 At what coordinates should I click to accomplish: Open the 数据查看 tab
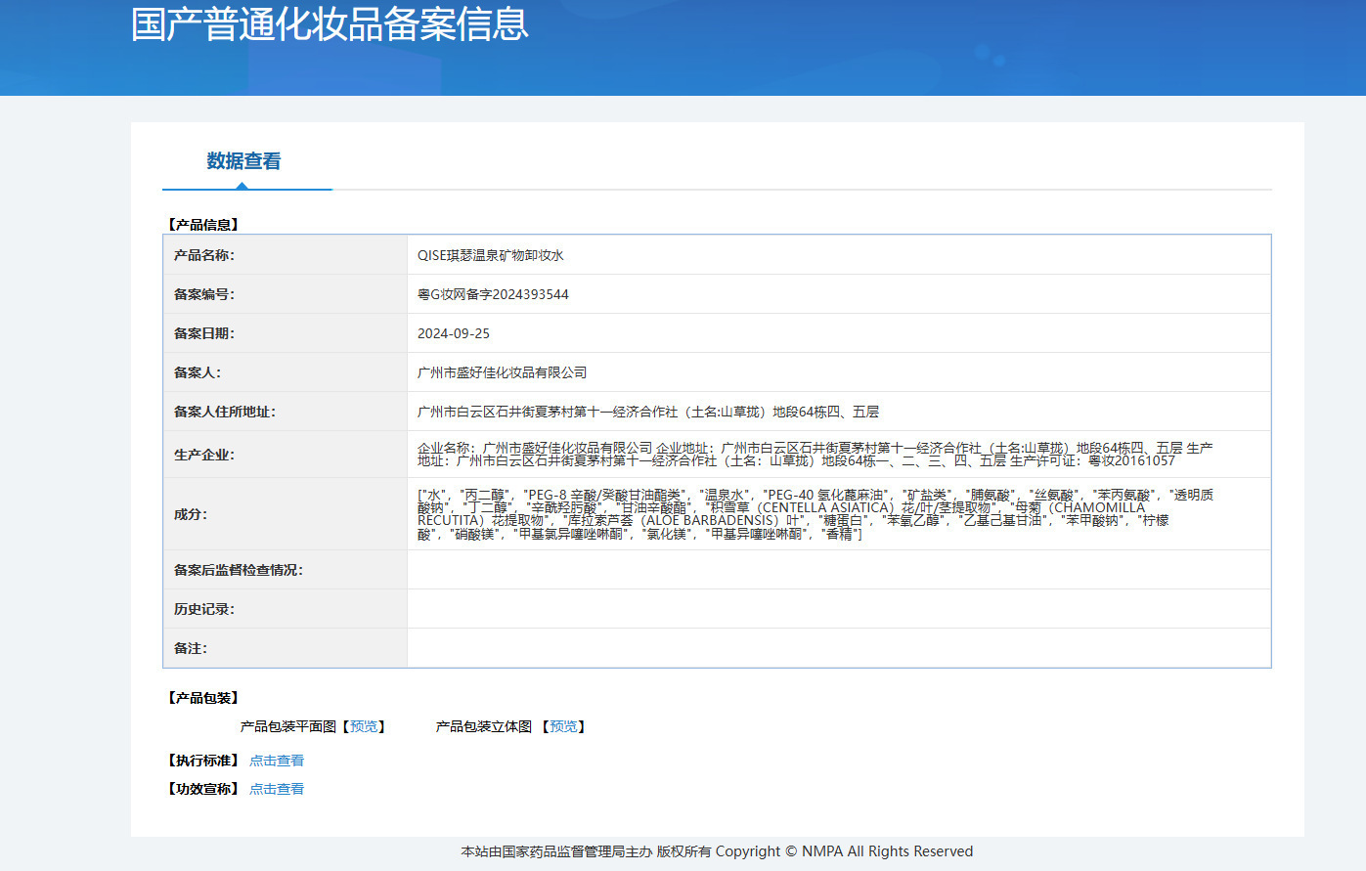point(243,161)
